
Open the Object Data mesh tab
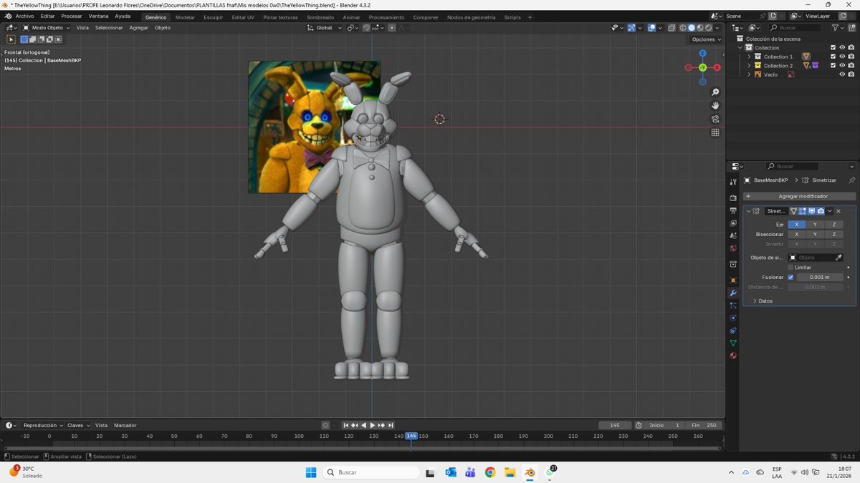(x=733, y=343)
